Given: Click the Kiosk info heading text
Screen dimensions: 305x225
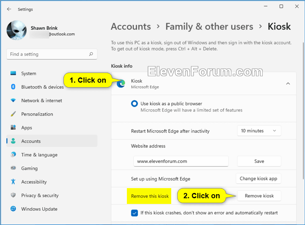Looking at the screenshot, I should click(122, 66).
